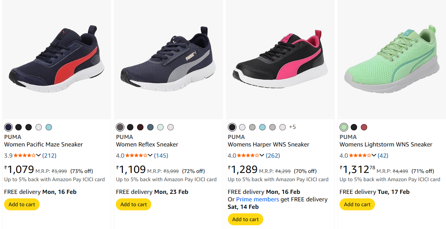Open the Prime members link
Screen dimensions: 446x229
(x=257, y=199)
